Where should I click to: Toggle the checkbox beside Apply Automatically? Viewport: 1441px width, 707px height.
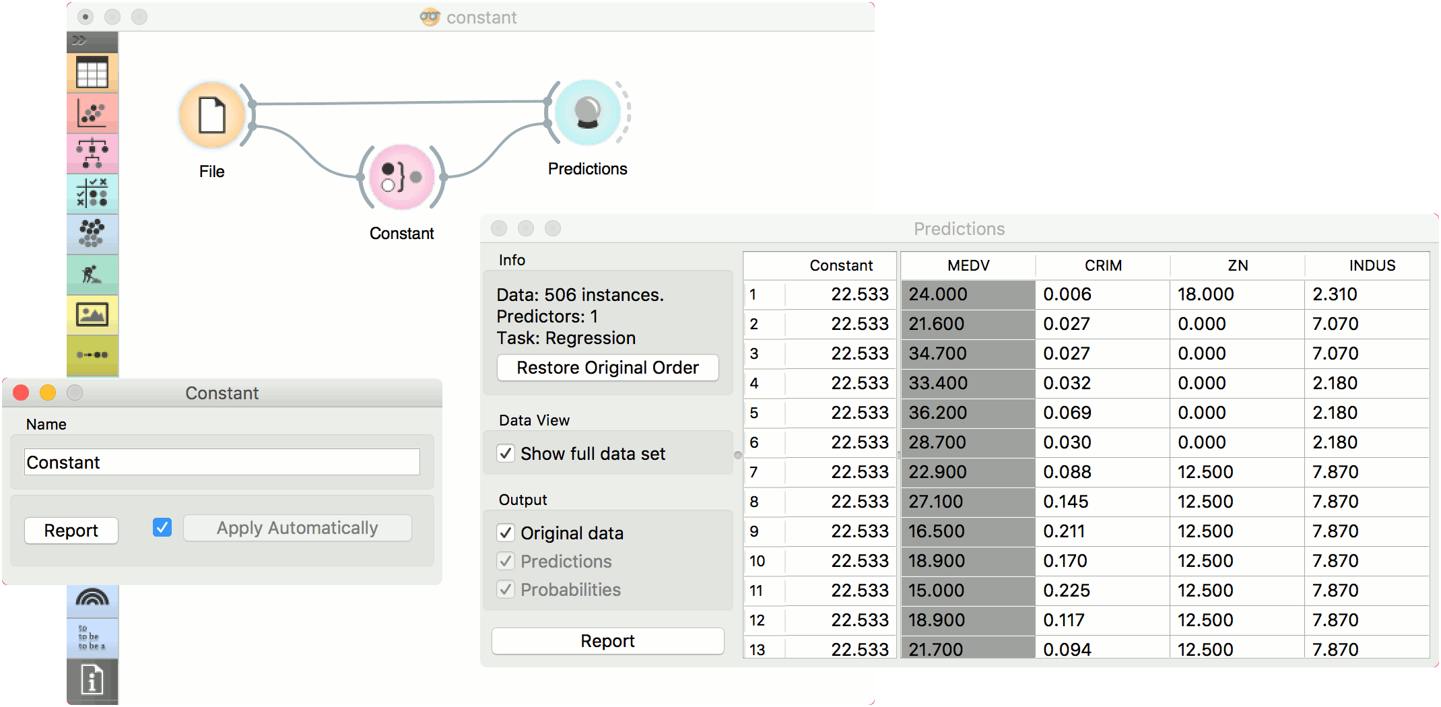(x=162, y=528)
